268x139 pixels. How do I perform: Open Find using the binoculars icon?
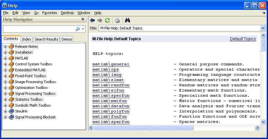(x=127, y=20)
